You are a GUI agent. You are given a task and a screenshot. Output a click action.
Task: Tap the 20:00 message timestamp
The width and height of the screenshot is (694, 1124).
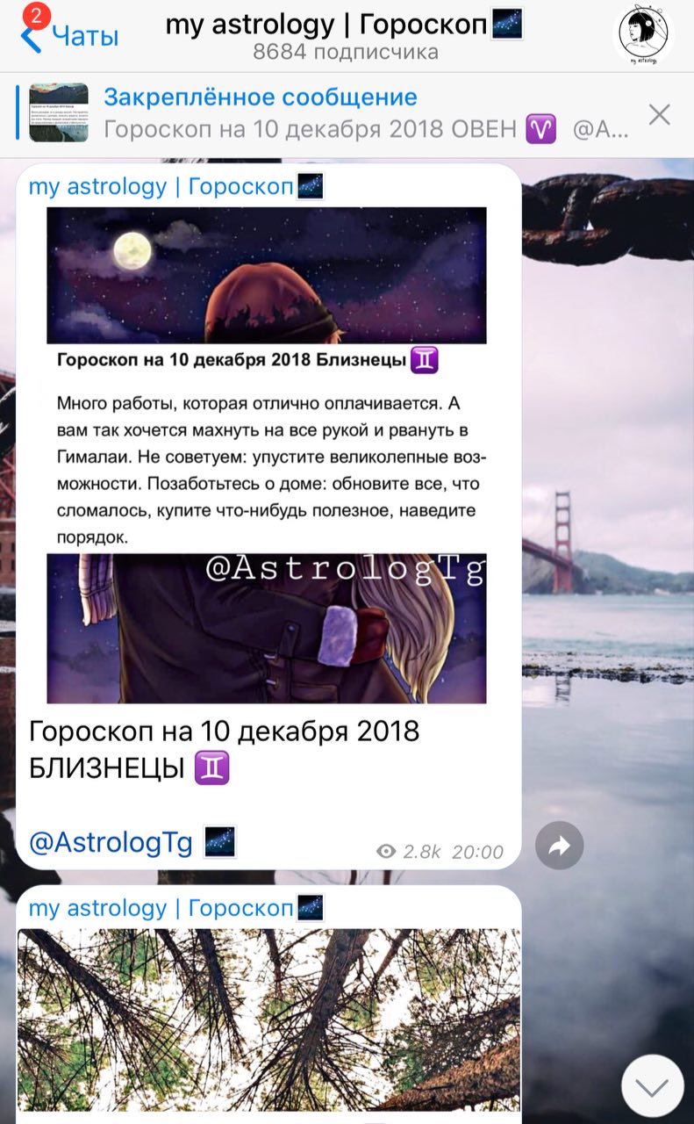point(478,852)
